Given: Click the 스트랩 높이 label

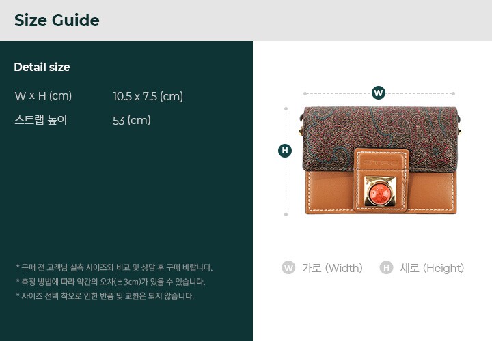Looking at the screenshot, I should click(41, 120).
